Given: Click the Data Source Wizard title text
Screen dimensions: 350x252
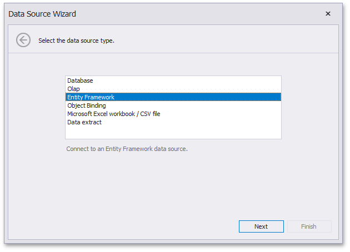Looking at the screenshot, I should click(42, 14).
